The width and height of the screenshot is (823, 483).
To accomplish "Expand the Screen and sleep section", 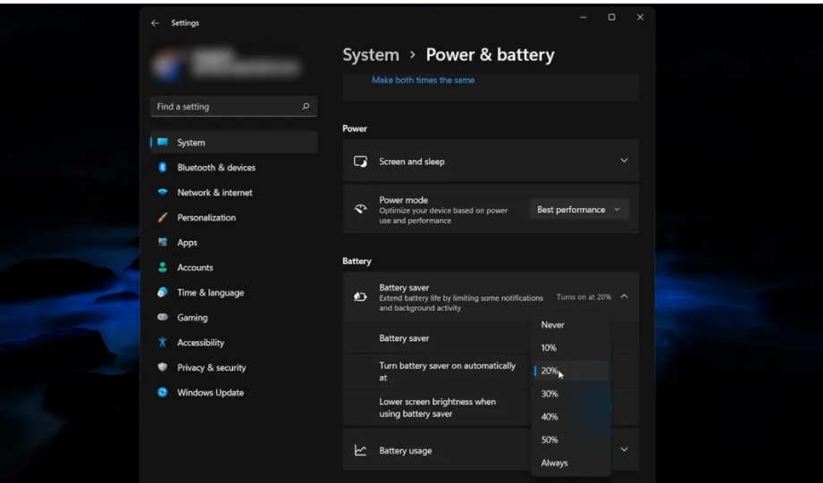I will pos(624,161).
